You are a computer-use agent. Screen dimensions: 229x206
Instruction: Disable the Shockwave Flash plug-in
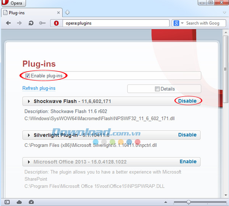(187, 101)
